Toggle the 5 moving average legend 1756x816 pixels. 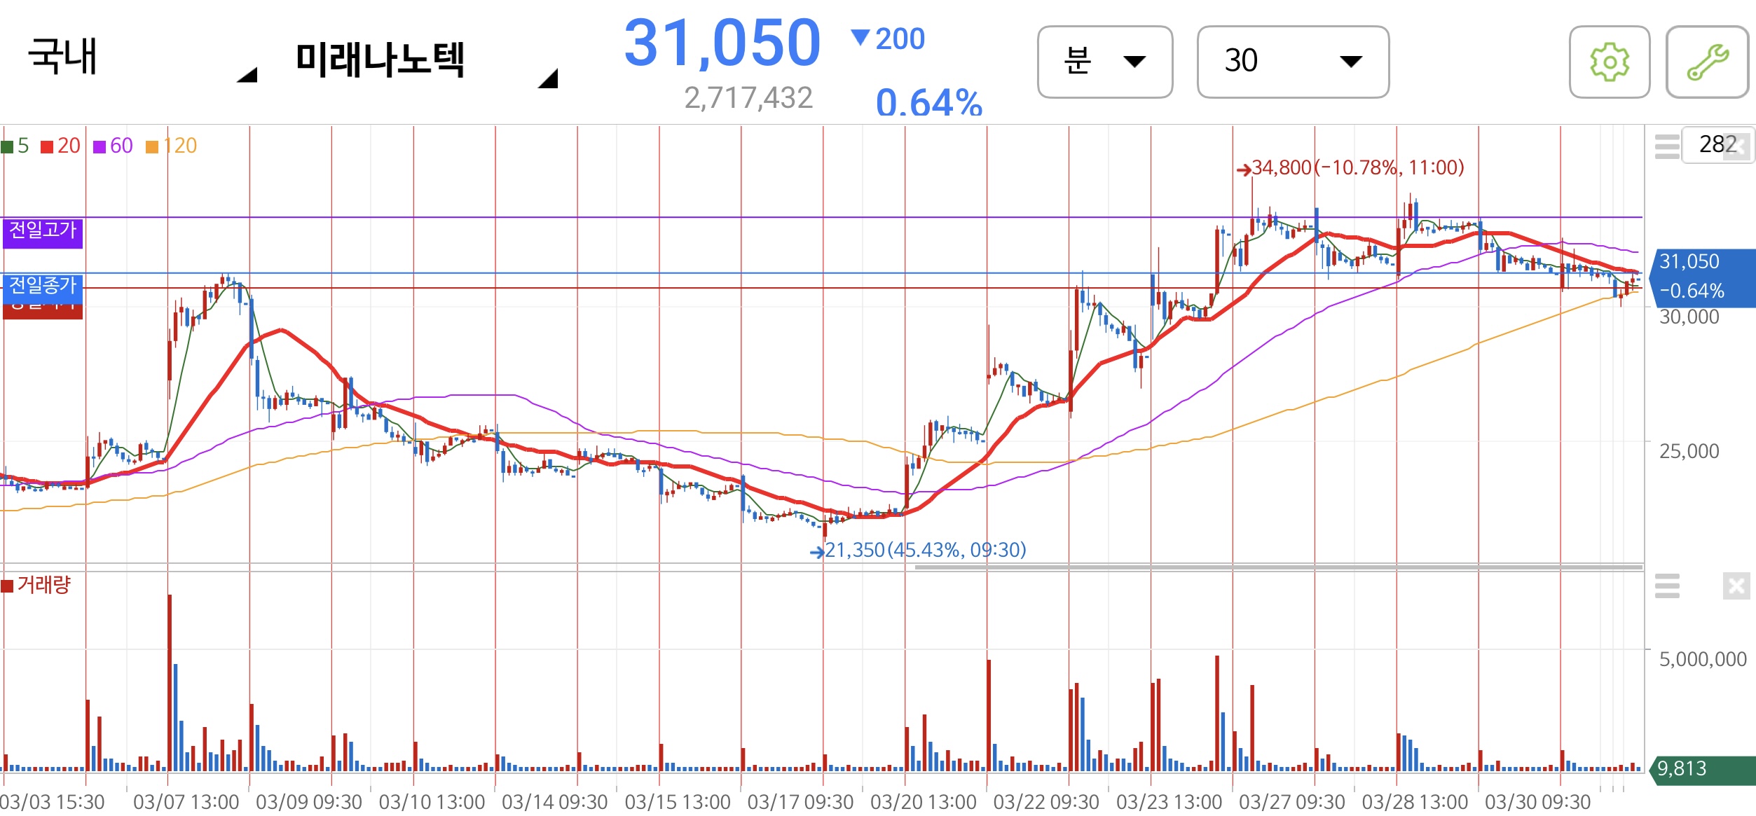tap(15, 146)
